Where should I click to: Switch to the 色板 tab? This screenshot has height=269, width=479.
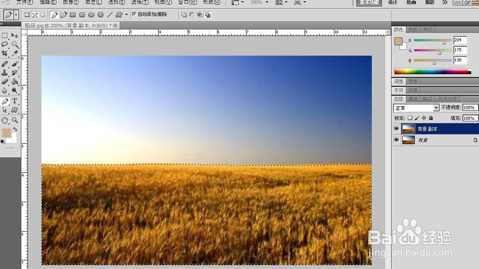click(413, 30)
